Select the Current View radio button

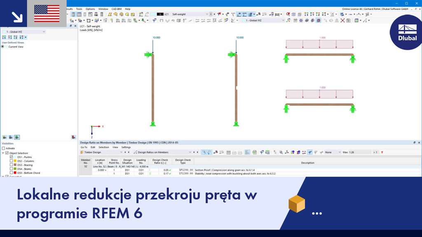3,47
